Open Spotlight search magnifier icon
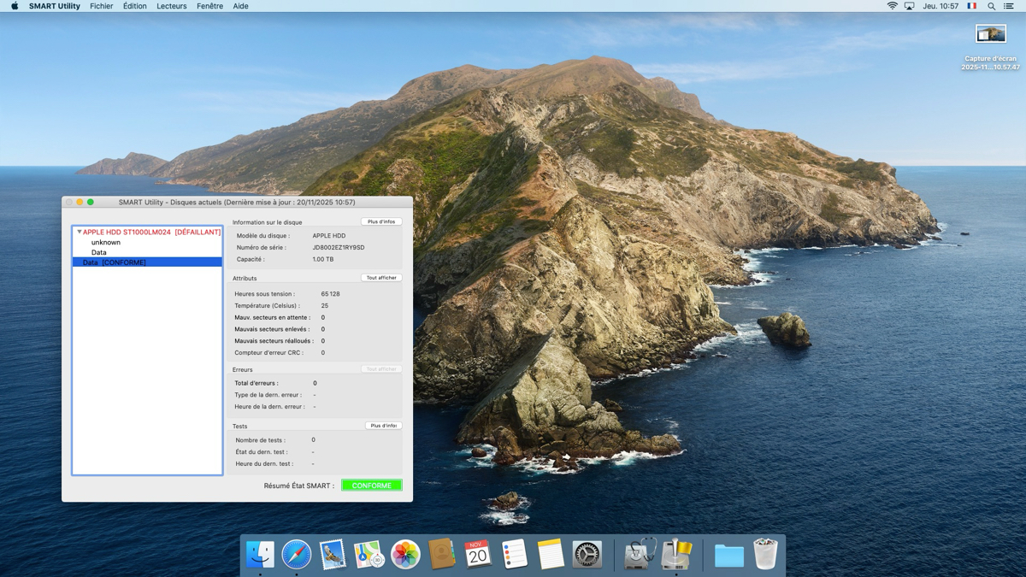The image size is (1026, 577). (991, 6)
